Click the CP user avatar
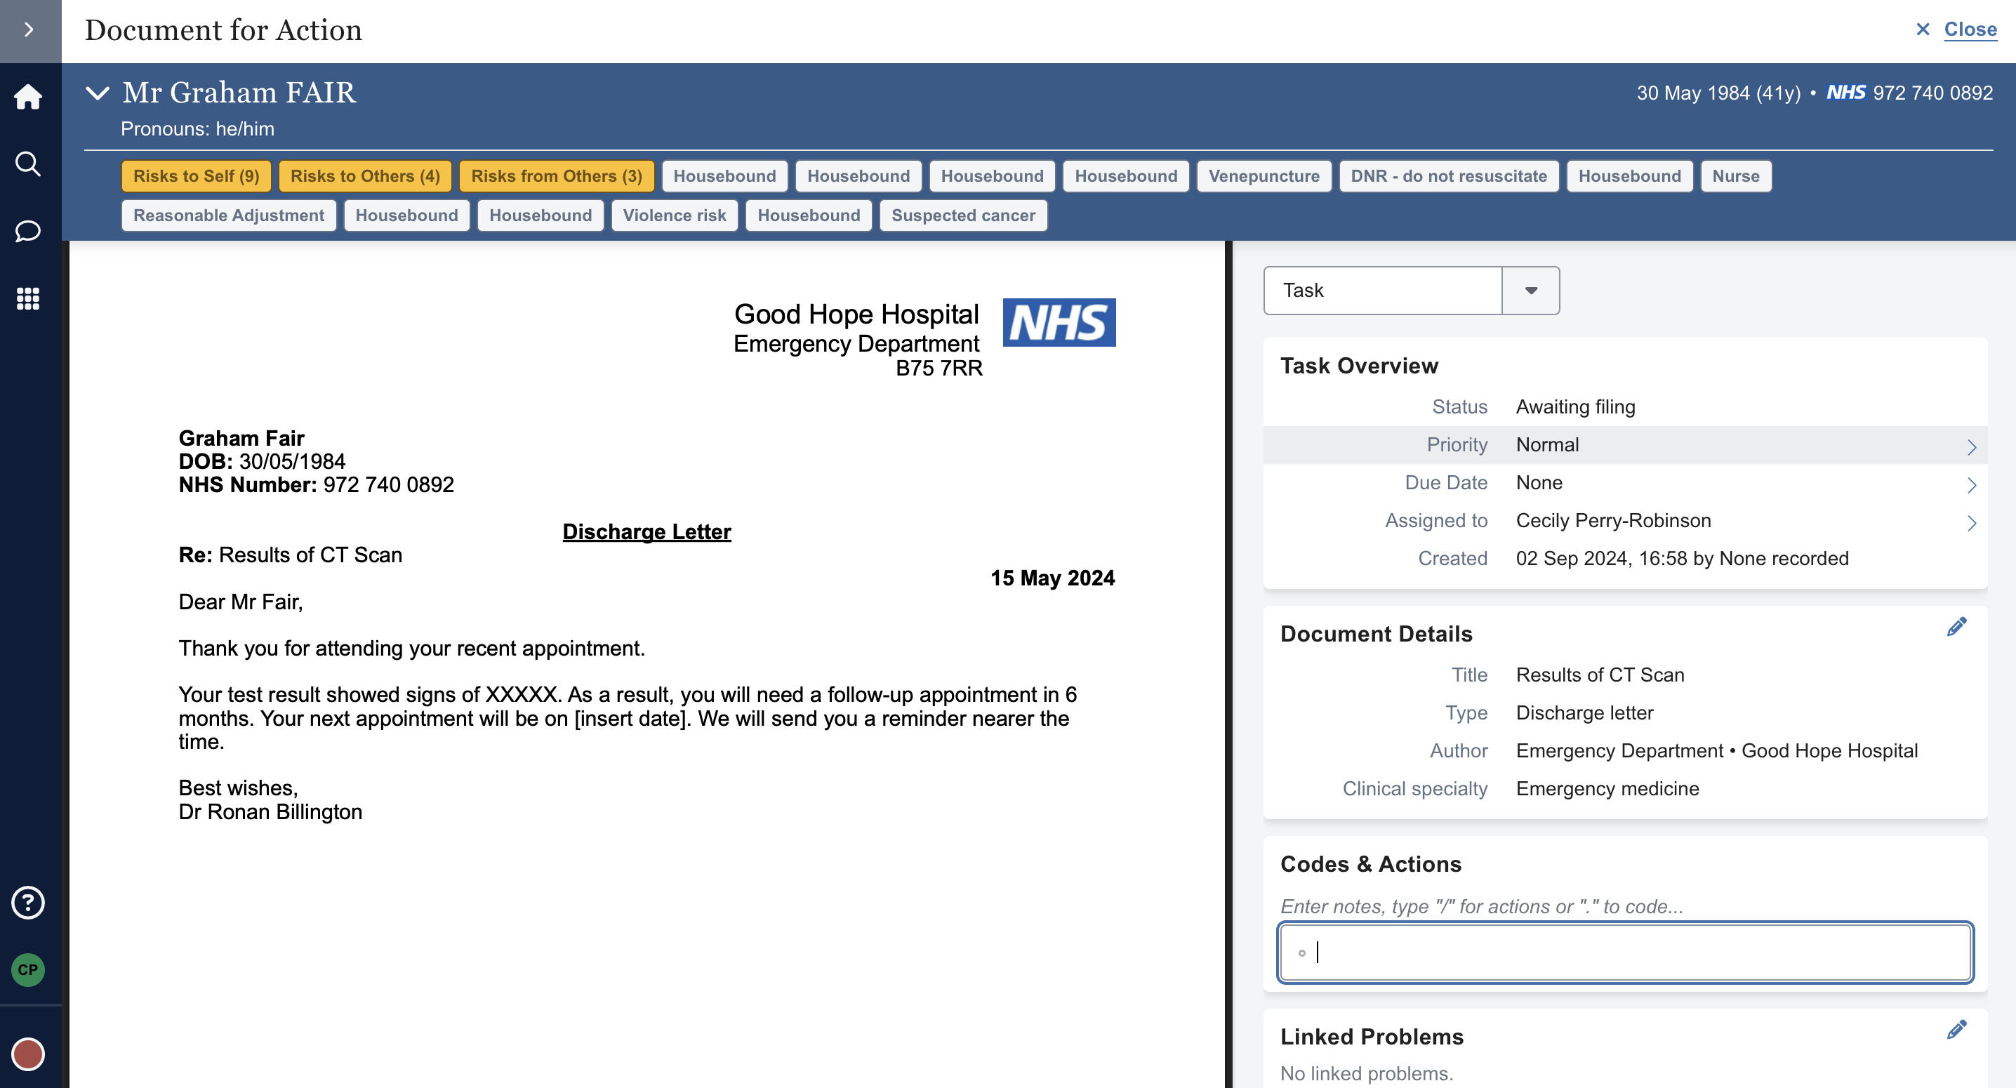The width and height of the screenshot is (2016, 1088). coord(28,970)
